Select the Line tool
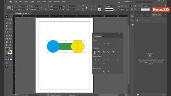Viewport: 171px width, 96px height. click(x=10, y=26)
